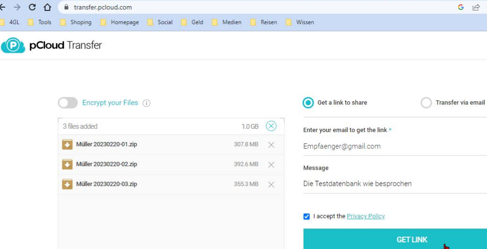Viewport: 487px width, 249px height.
Task: Uncheck the accept Privacy Policy checkbox
Action: click(307, 216)
